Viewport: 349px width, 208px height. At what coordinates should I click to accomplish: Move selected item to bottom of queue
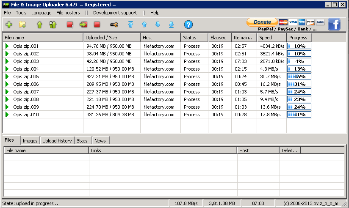[x=171, y=25]
